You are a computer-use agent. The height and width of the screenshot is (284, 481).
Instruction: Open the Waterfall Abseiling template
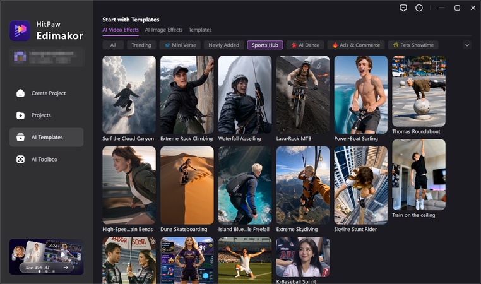tap(245, 95)
